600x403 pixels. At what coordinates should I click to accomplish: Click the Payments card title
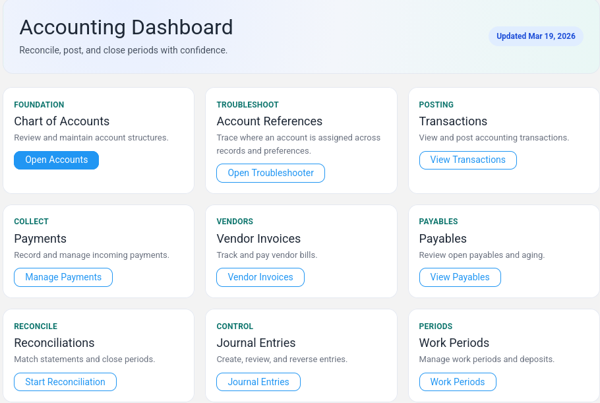tap(40, 239)
